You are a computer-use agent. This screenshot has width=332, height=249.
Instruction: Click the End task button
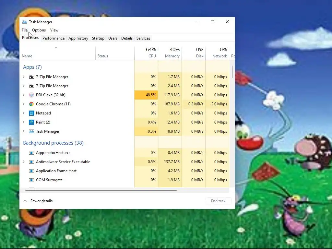(x=218, y=201)
